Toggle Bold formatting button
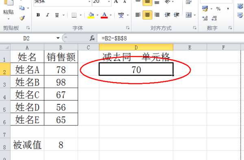The width and height of the screenshot is (244, 160). pyautogui.click(x=38, y=15)
